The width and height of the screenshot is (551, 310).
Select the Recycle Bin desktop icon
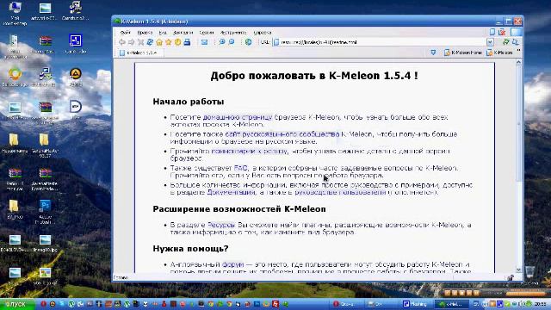530,276
